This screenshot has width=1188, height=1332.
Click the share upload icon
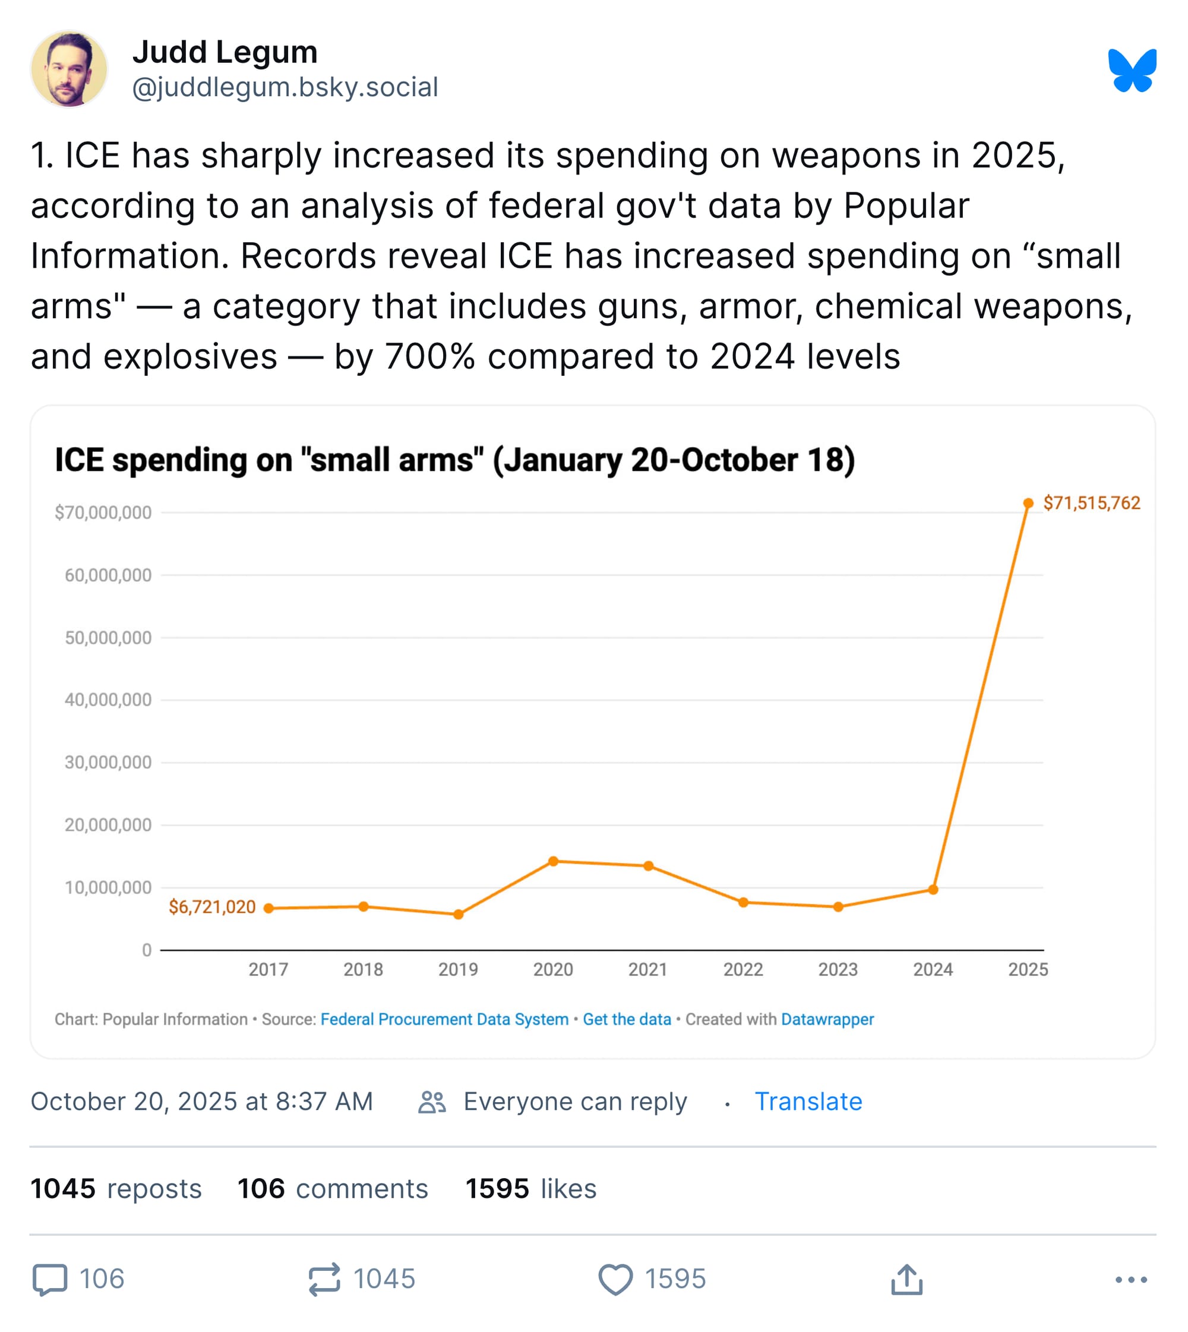coord(906,1279)
